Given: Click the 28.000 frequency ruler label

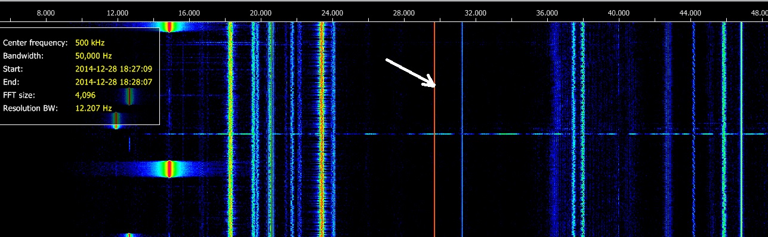Looking at the screenshot, I should [404, 12].
